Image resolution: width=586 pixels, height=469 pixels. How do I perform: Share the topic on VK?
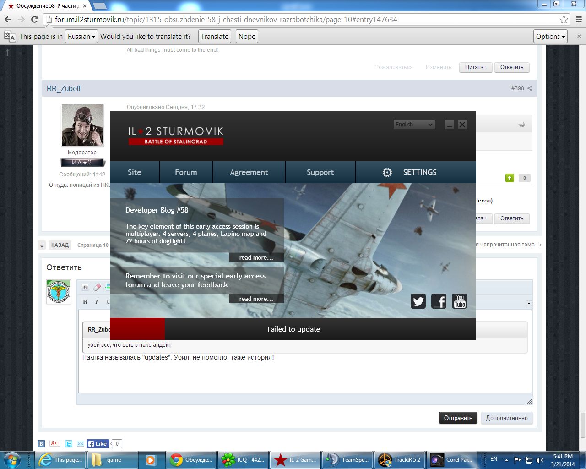tap(41, 443)
